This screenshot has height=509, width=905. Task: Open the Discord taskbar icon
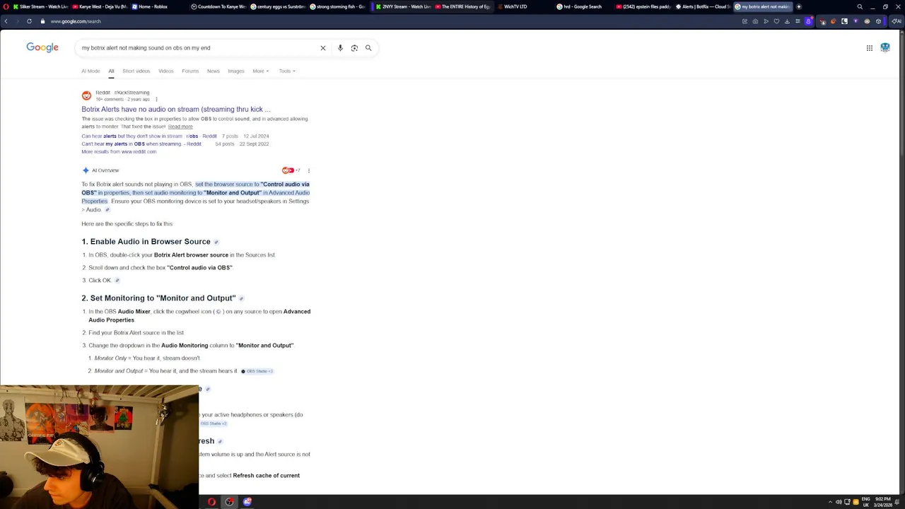pos(247,502)
